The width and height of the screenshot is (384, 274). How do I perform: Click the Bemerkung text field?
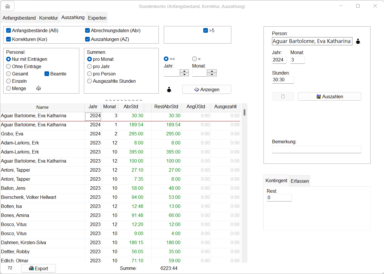click(x=316, y=149)
